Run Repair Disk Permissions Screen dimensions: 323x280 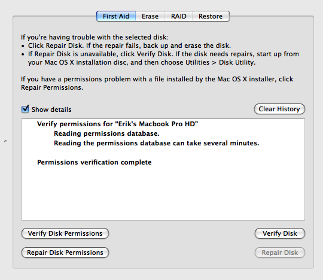65,252
